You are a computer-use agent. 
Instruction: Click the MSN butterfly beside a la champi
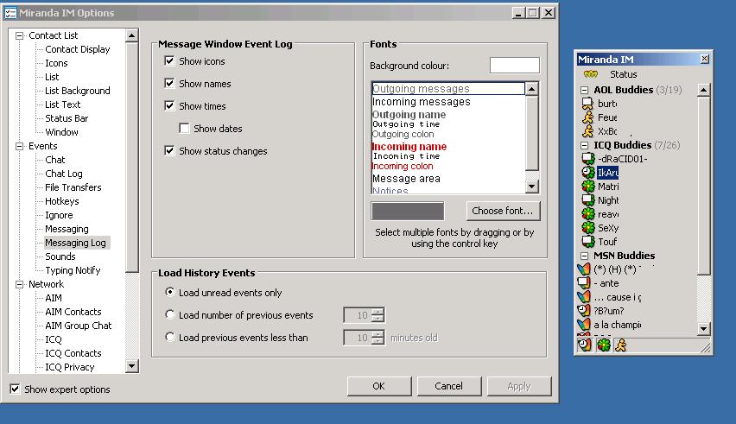pyautogui.click(x=583, y=325)
